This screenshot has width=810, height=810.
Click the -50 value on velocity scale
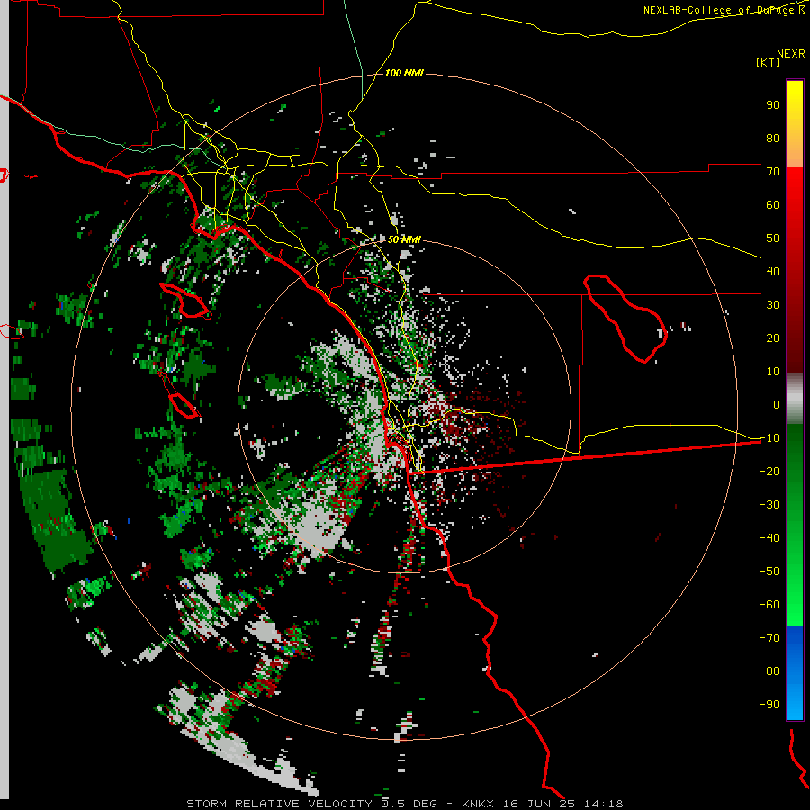(769, 571)
